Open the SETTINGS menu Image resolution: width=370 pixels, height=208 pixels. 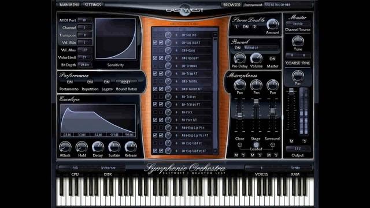[x=92, y=5]
